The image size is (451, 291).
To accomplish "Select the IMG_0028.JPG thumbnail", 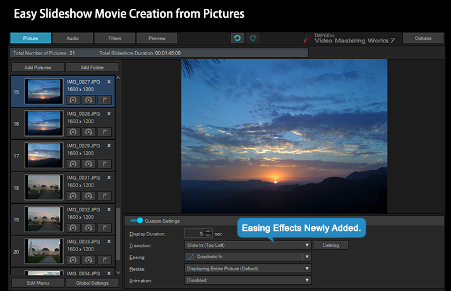I will (44, 123).
